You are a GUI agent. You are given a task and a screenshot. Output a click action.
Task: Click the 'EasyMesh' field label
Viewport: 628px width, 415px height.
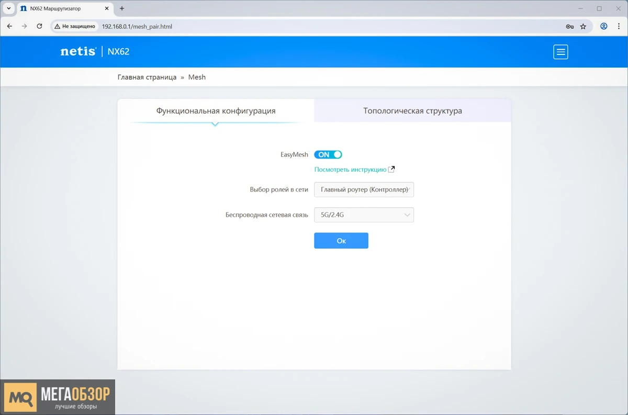point(295,154)
